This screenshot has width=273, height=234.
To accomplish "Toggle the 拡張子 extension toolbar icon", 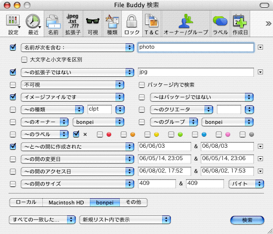I will [x=73, y=24].
